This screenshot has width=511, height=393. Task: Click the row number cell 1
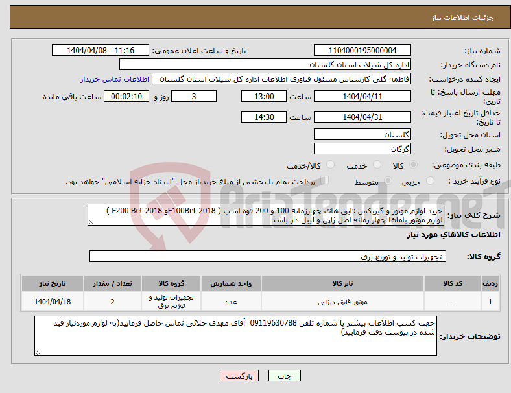click(490, 302)
